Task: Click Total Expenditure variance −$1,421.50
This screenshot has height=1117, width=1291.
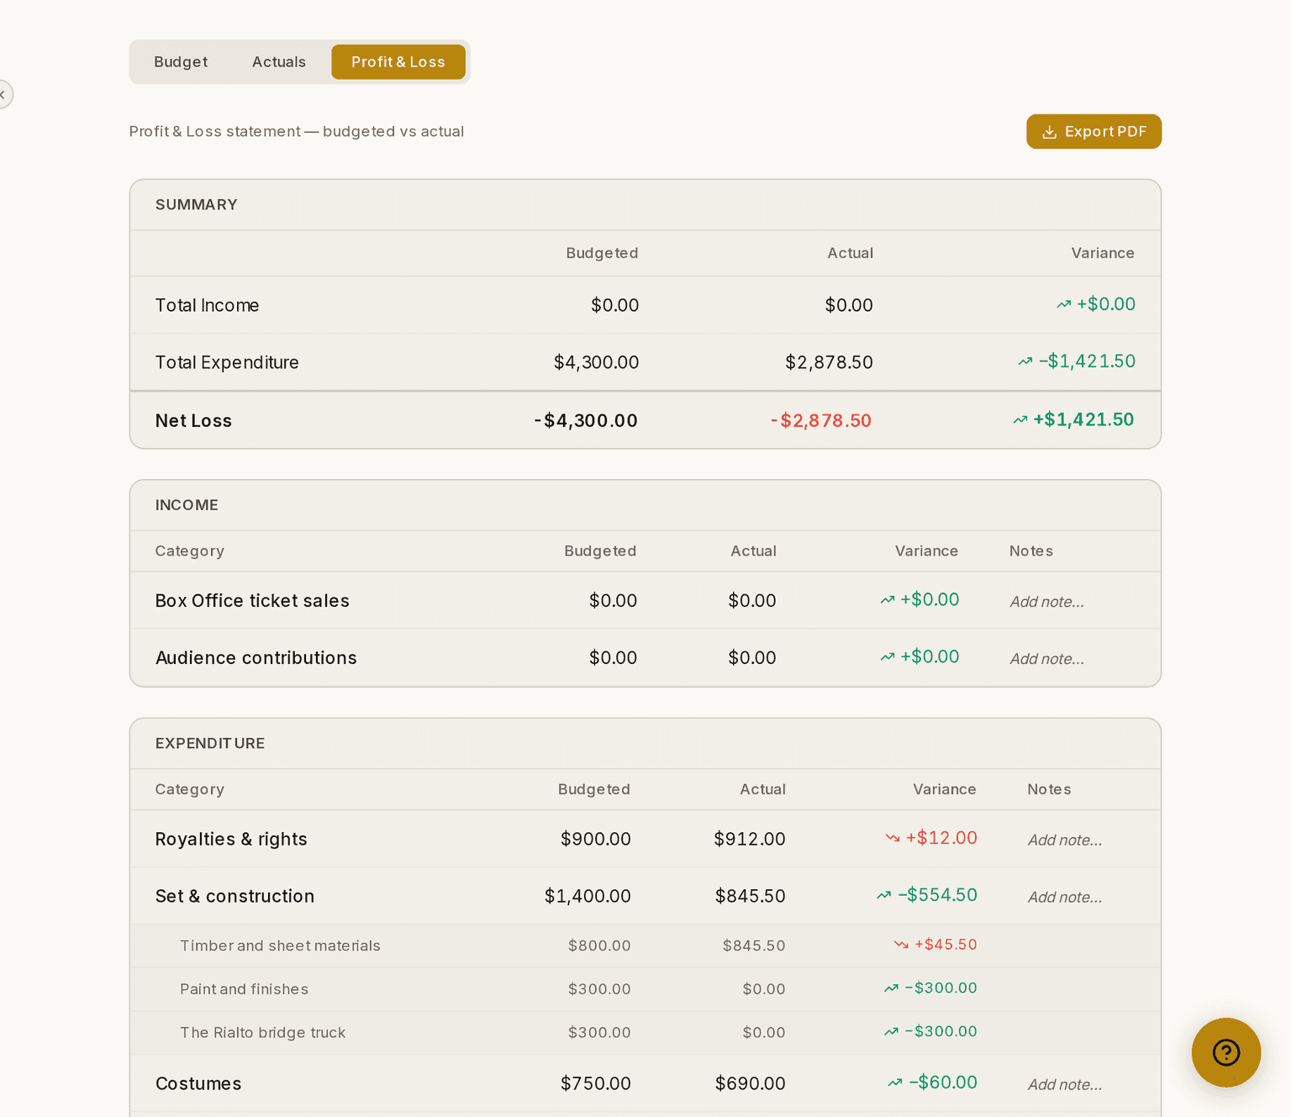Action: tap(1077, 361)
